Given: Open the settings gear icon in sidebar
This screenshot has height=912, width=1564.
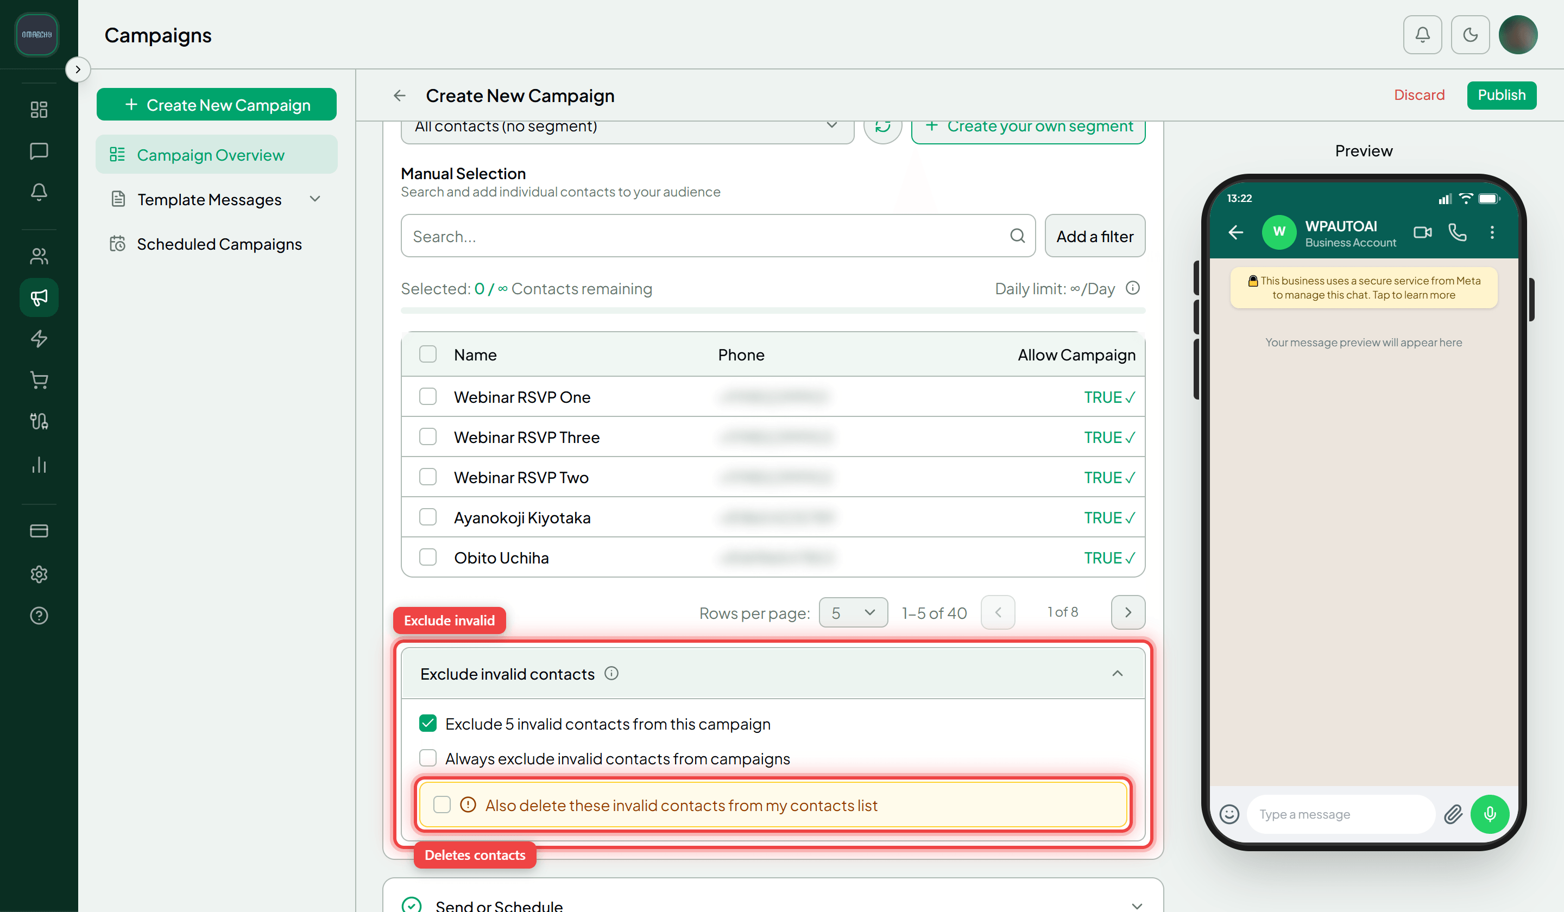Looking at the screenshot, I should coord(39,574).
